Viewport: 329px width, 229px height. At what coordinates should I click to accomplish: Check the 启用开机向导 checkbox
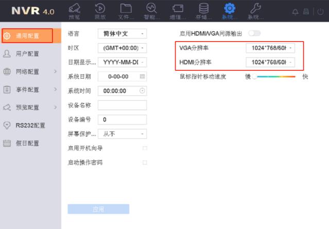145,148
